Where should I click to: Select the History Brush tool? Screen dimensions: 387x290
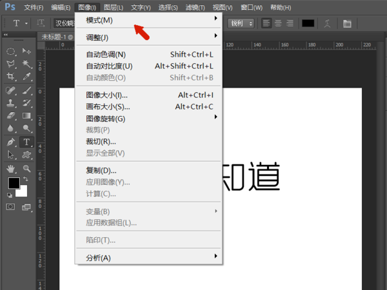pos(26,103)
